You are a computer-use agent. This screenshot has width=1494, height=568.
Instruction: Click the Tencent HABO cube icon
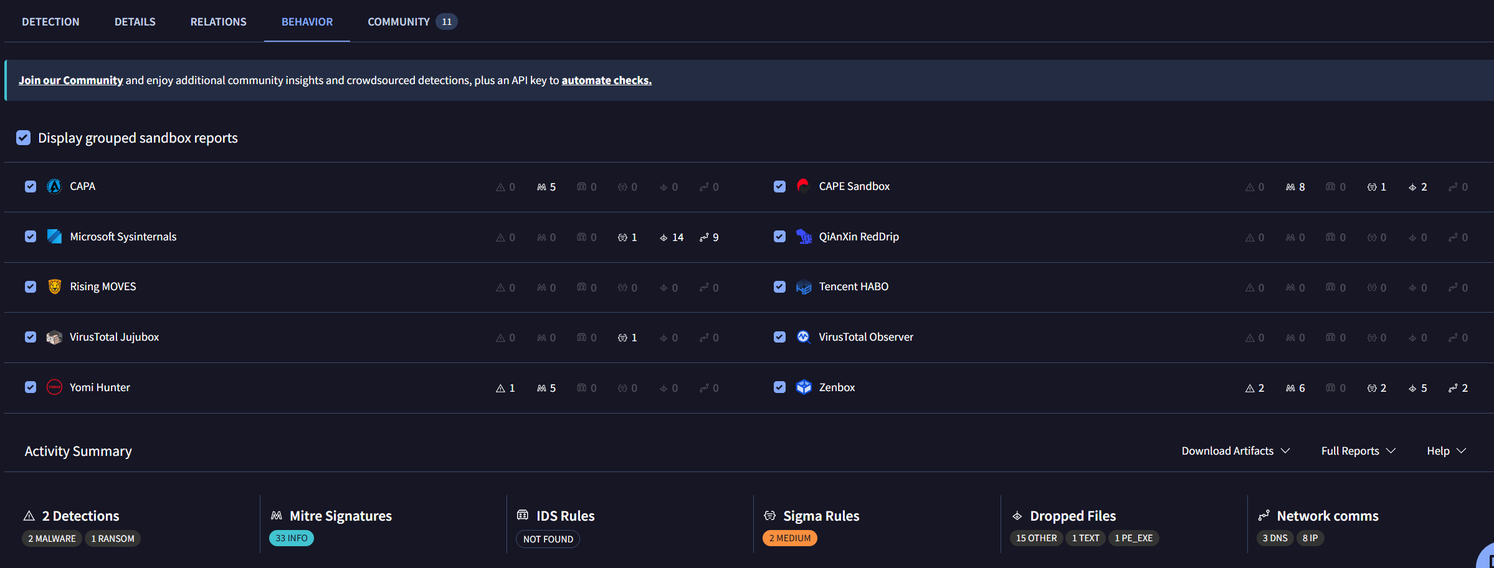[x=804, y=286]
